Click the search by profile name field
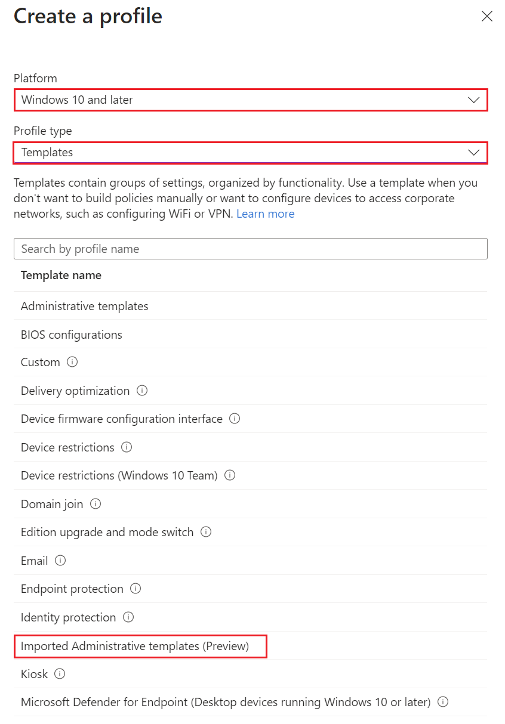This screenshot has width=505, height=724. point(251,249)
